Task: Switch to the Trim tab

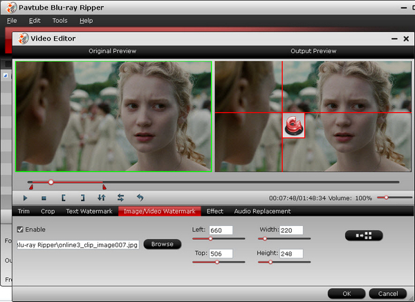Action: pyautogui.click(x=24, y=211)
